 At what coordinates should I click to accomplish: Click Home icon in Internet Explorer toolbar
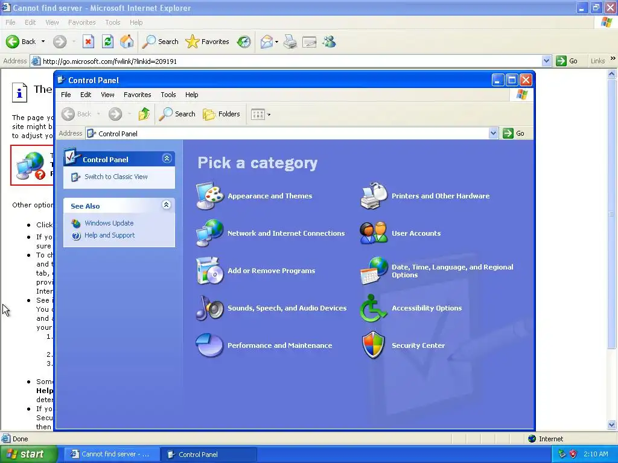(x=127, y=42)
